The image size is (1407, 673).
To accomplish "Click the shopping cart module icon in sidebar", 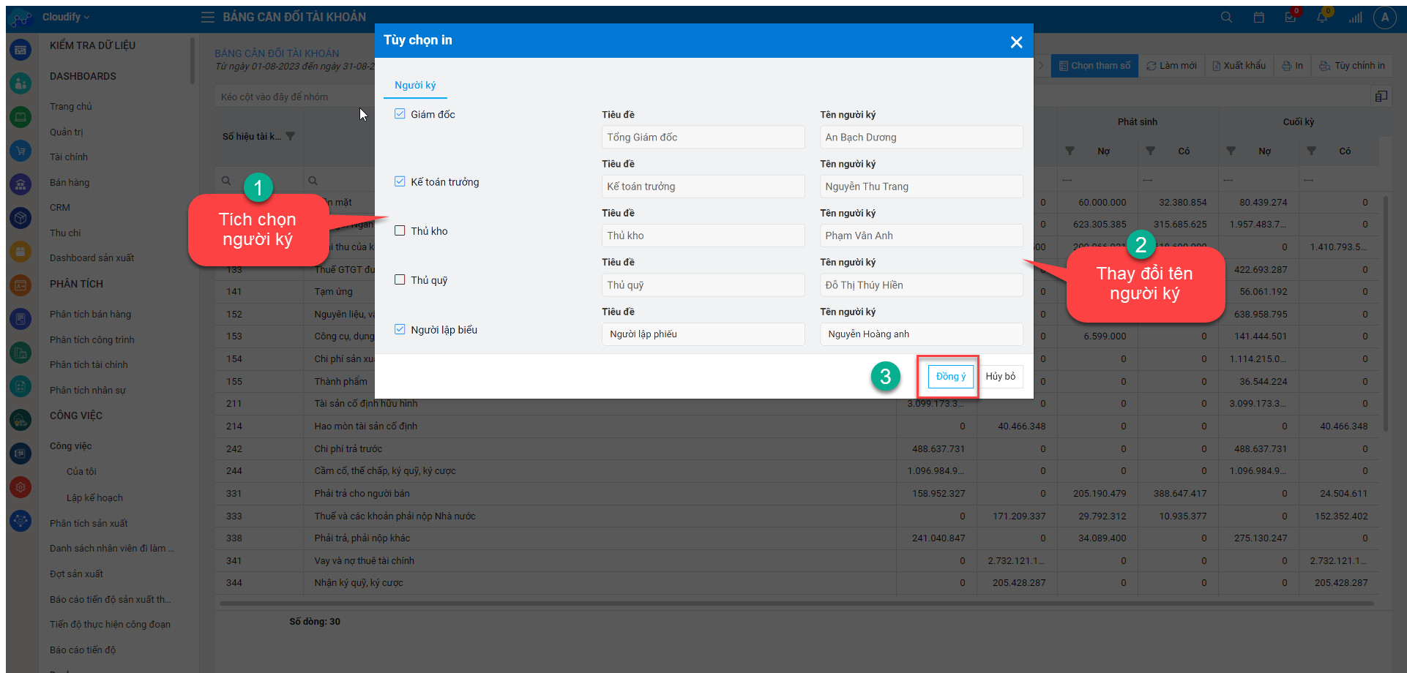I will point(20,151).
